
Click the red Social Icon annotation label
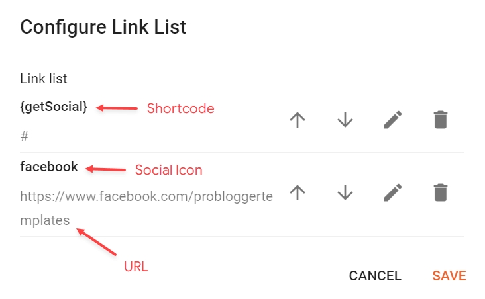pyautogui.click(x=168, y=170)
